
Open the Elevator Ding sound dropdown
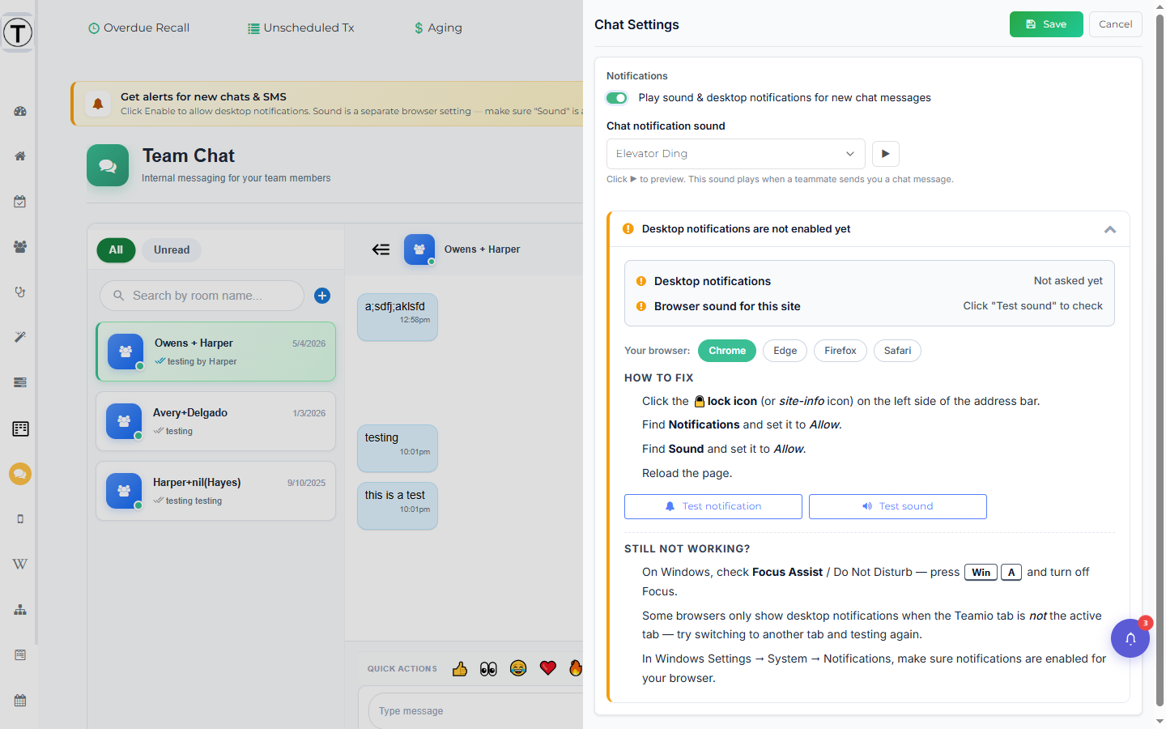pyautogui.click(x=735, y=154)
